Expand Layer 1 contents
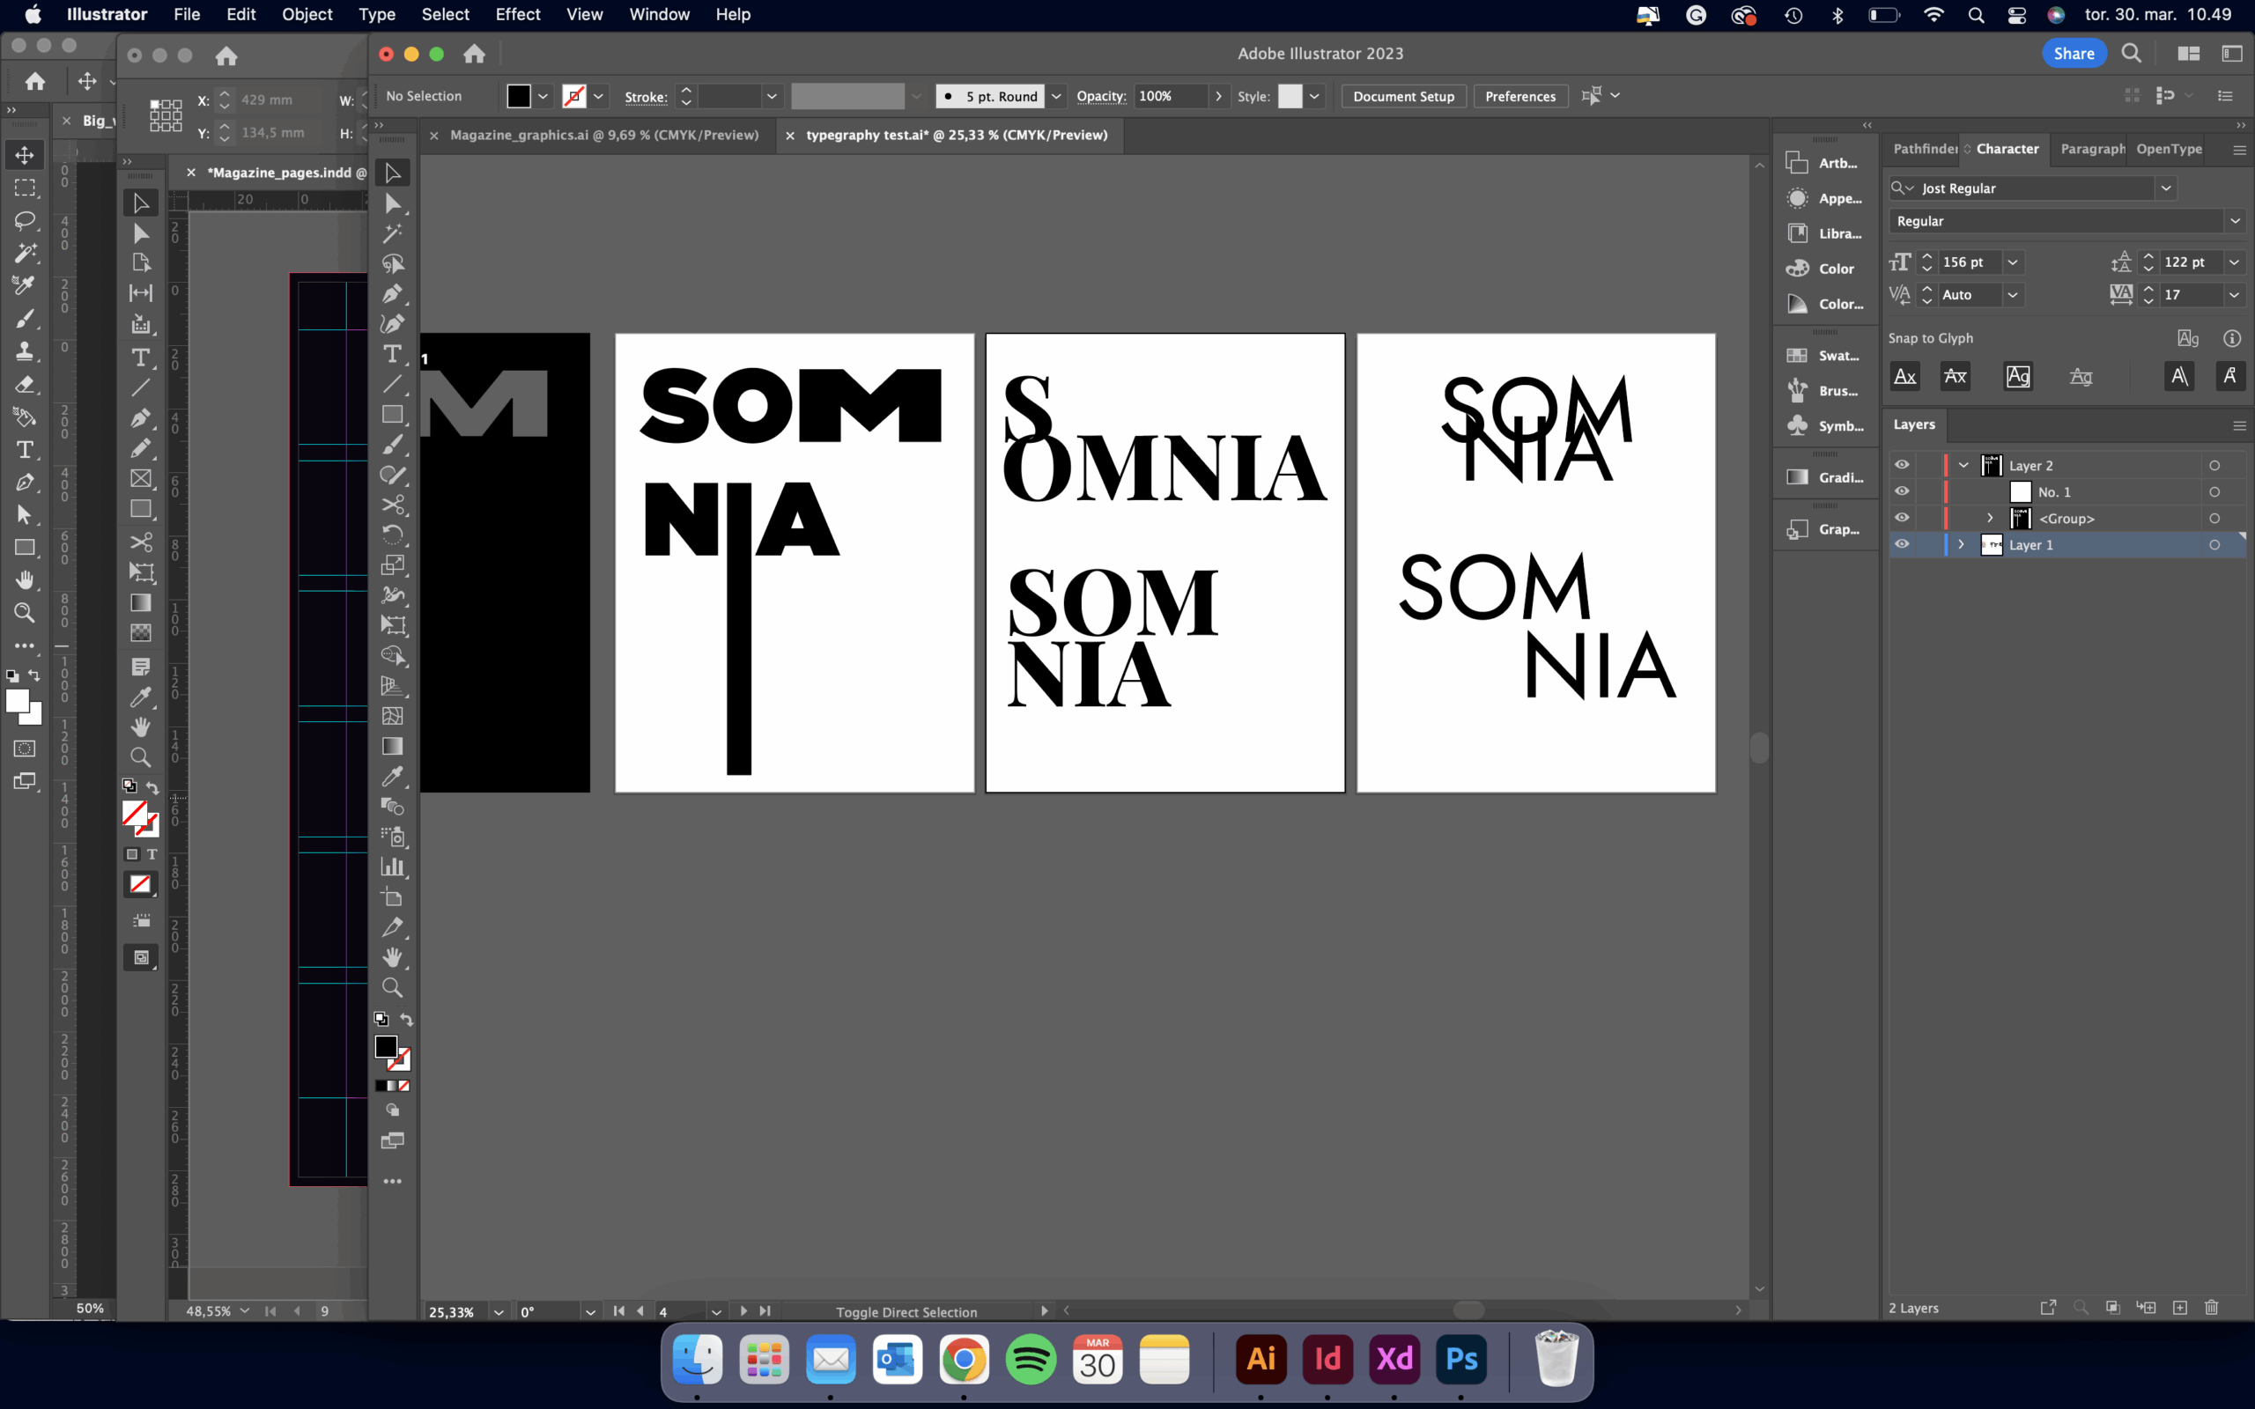This screenshot has height=1409, width=2255. click(1961, 544)
